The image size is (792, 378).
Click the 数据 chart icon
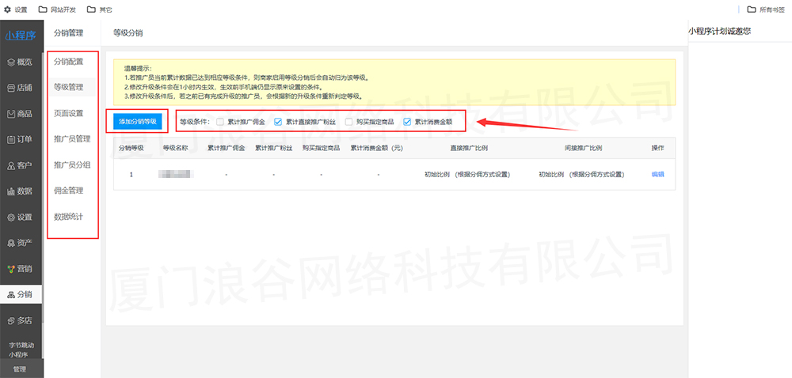(x=10, y=191)
